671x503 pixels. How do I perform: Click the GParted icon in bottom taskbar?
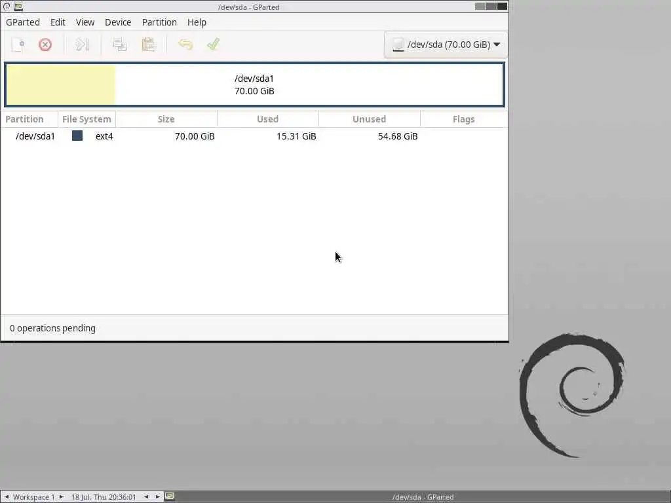[x=170, y=496]
